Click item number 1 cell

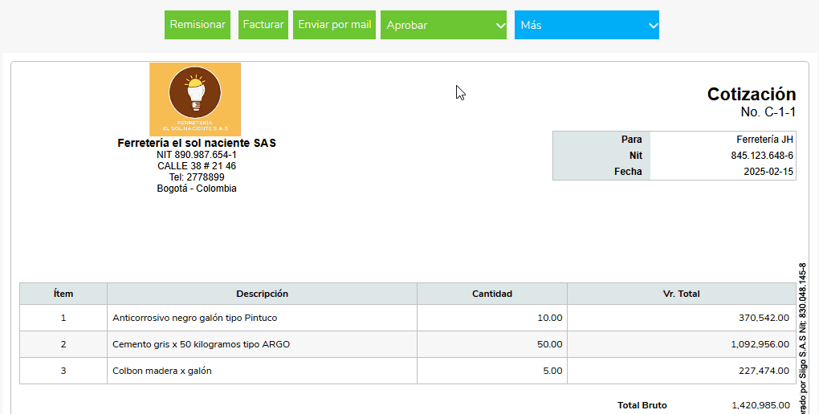[63, 318]
